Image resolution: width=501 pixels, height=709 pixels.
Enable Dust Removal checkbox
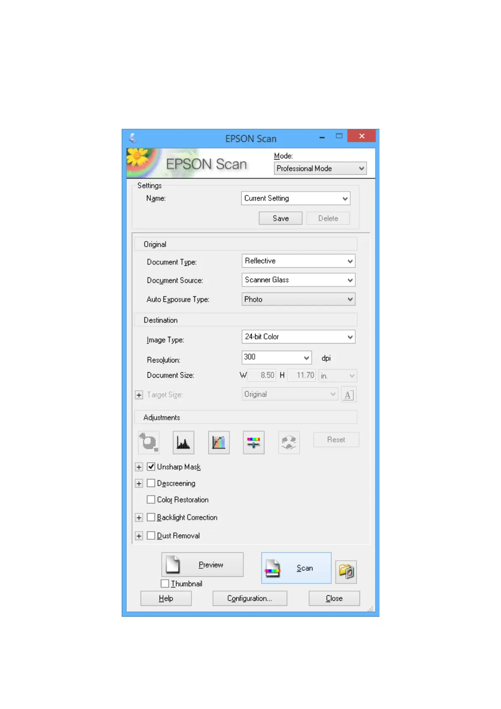151,536
